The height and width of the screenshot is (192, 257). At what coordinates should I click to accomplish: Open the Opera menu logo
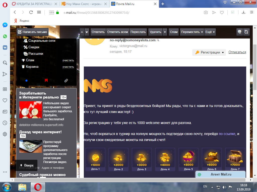(x=5, y=5)
